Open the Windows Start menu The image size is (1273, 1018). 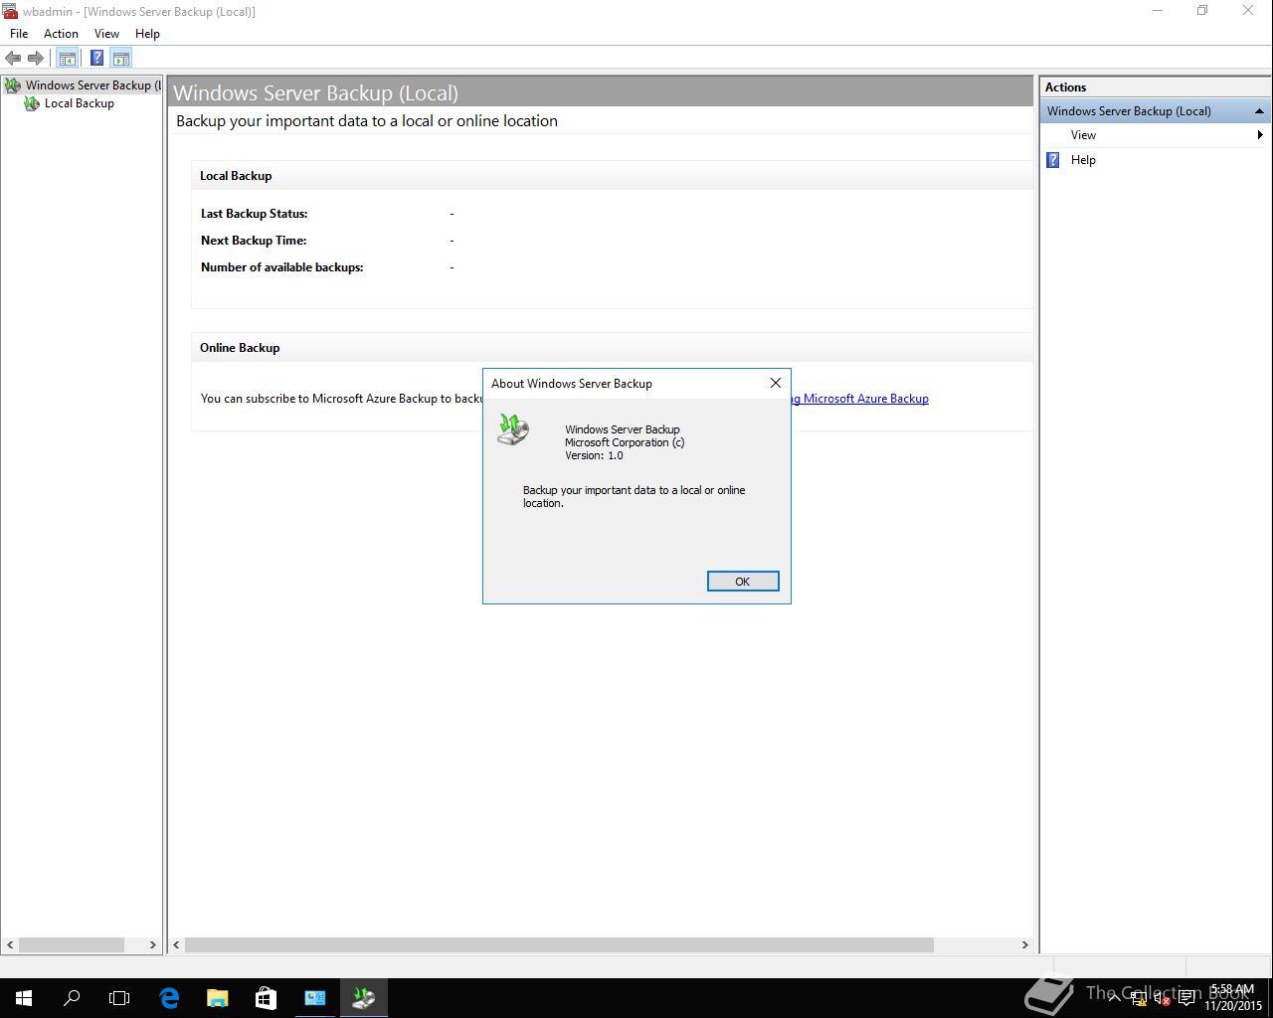point(24,998)
